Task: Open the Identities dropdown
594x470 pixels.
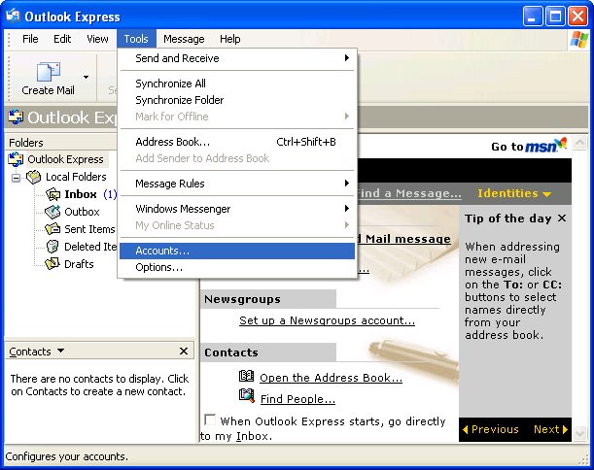Action: pyautogui.click(x=514, y=193)
